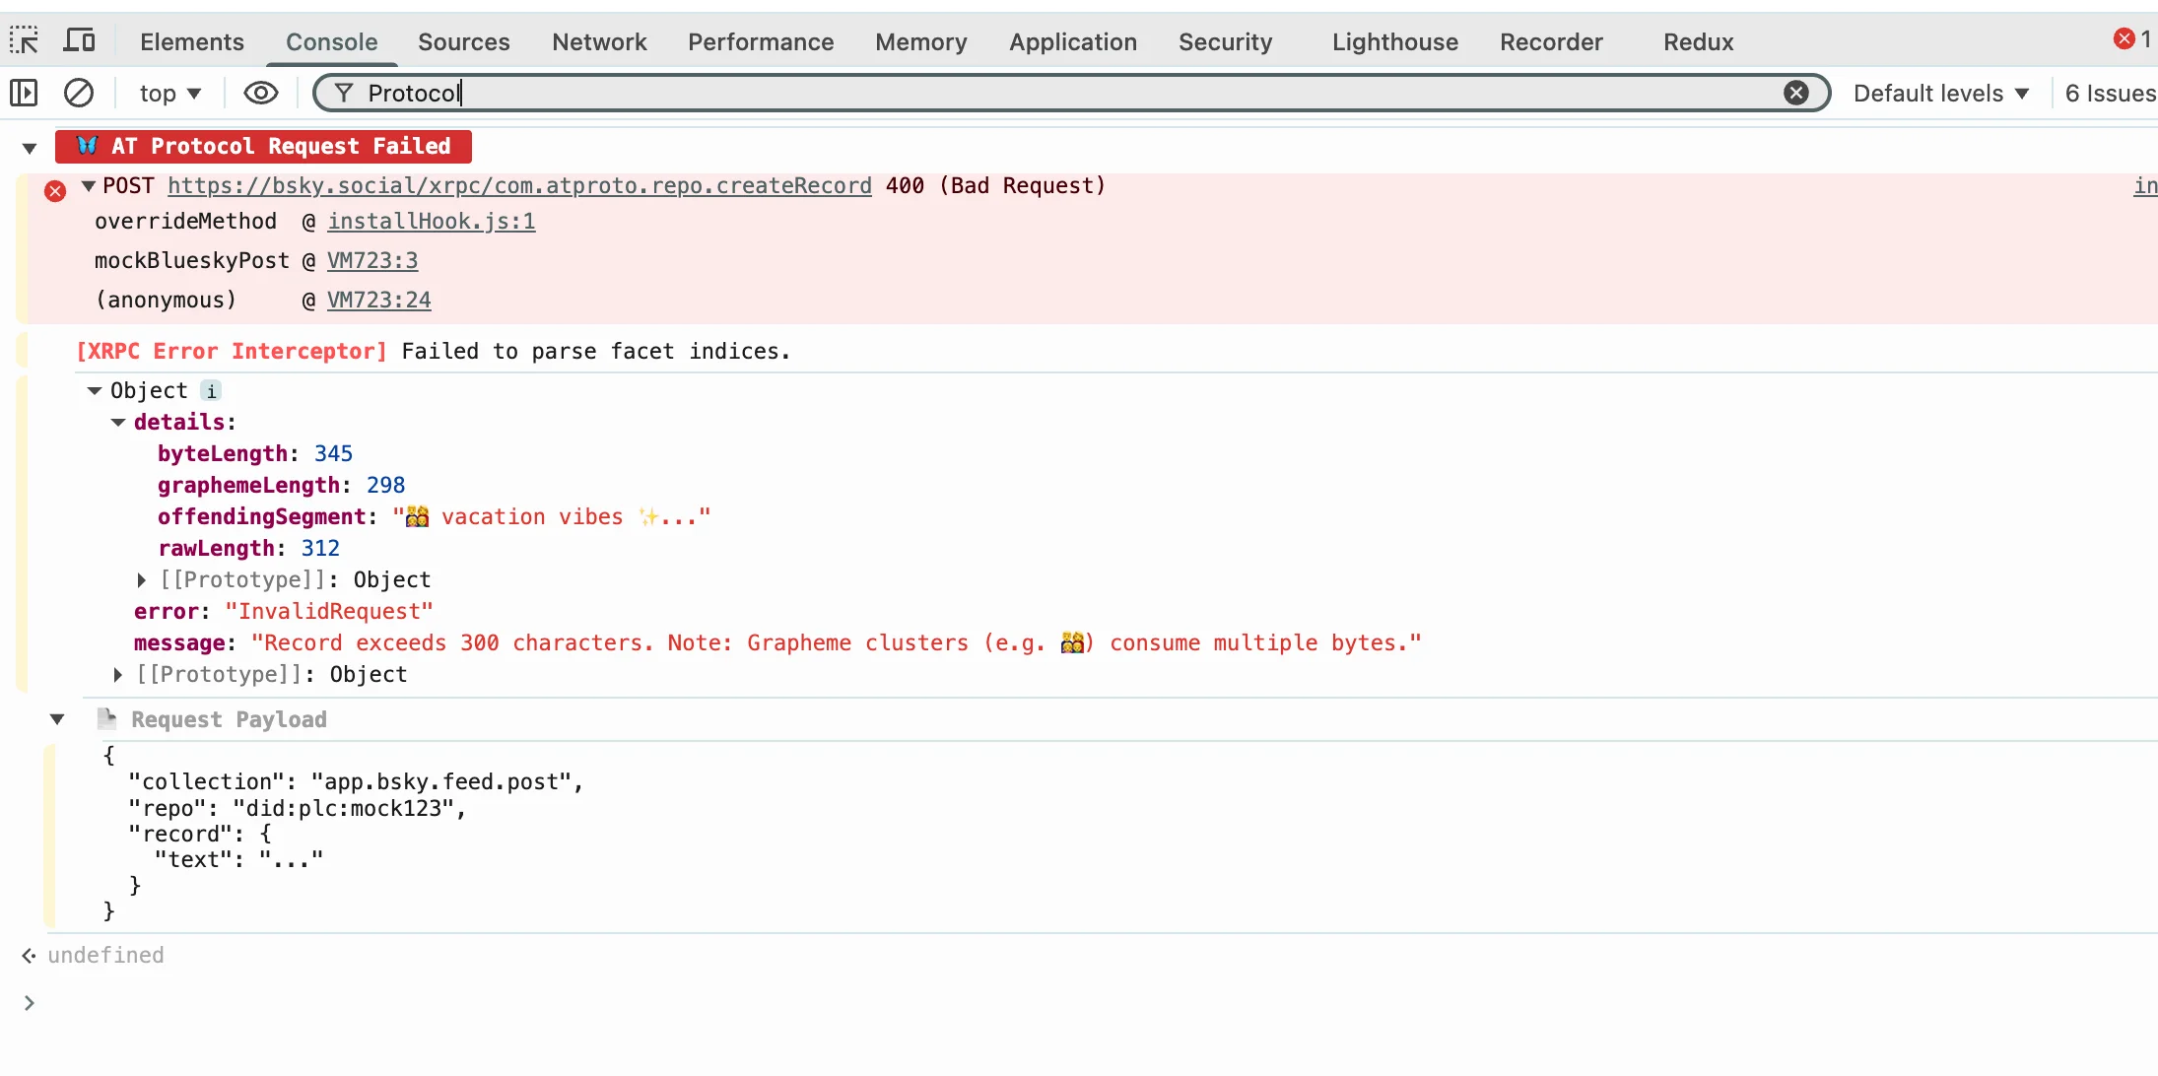This screenshot has height=1076, width=2158.
Task: Clear the console with the ban icon
Action: (79, 93)
